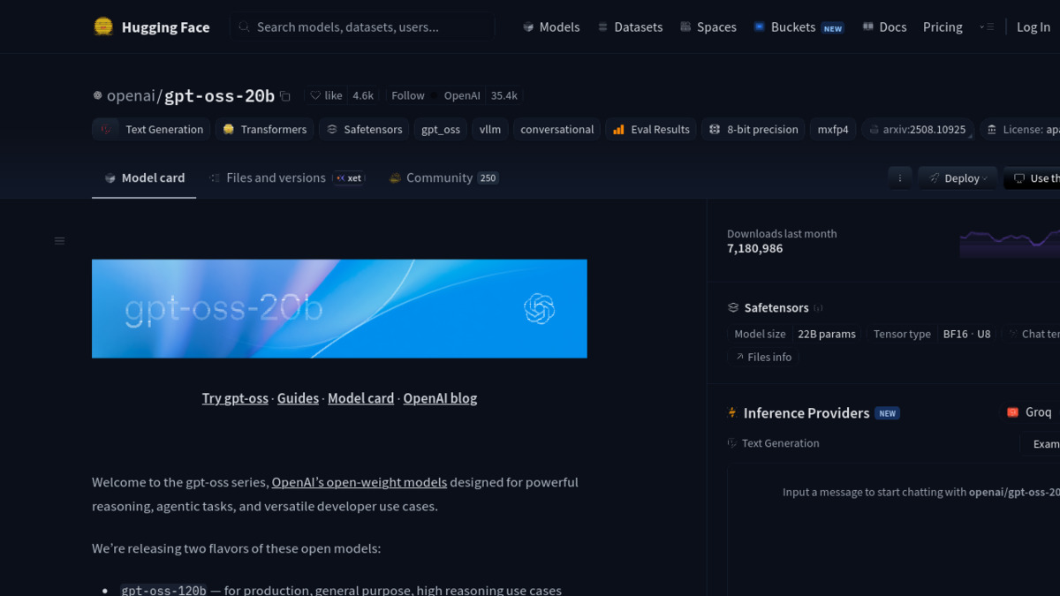Select the Transformers library tag
The height and width of the screenshot is (596, 1060).
(x=264, y=129)
